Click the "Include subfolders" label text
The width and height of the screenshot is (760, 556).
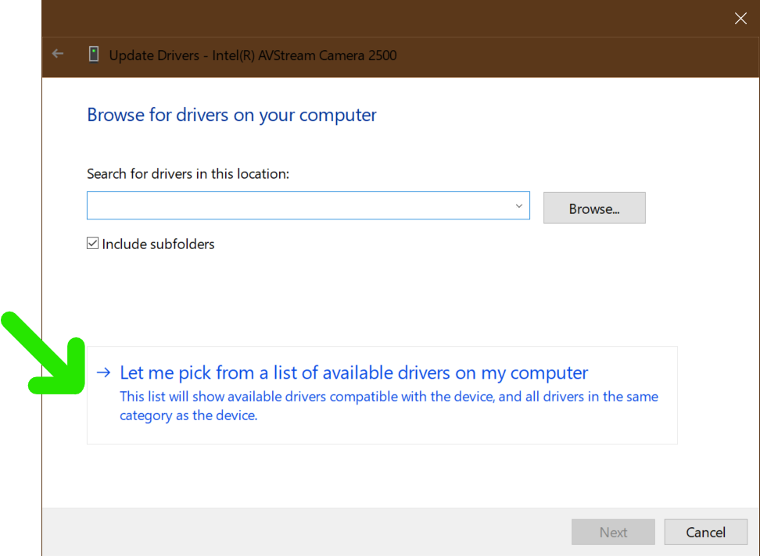[158, 244]
